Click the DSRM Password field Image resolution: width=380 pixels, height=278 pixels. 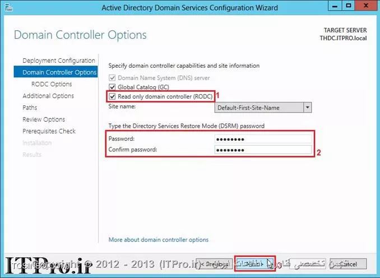click(263, 139)
